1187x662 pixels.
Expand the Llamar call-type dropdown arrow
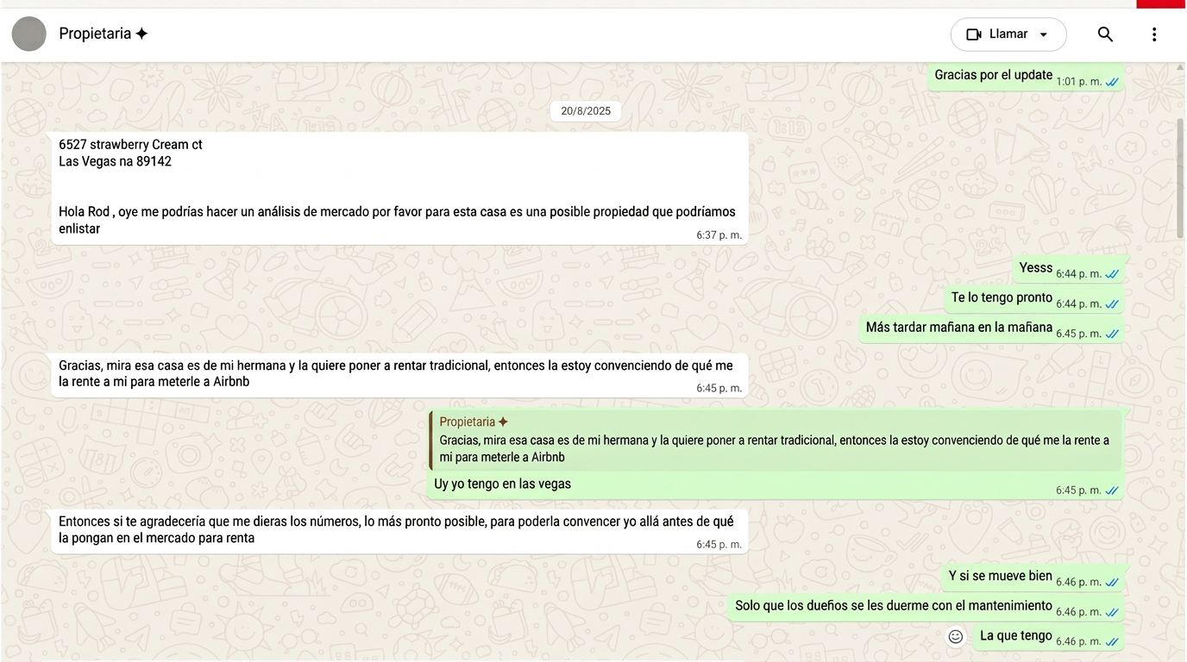pyautogui.click(x=1045, y=34)
